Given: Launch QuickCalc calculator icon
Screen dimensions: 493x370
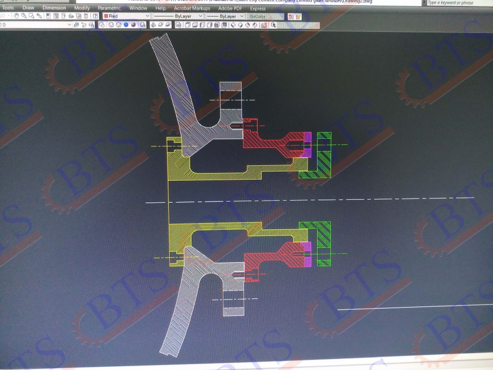Looking at the screenshot, I should click(86, 16).
